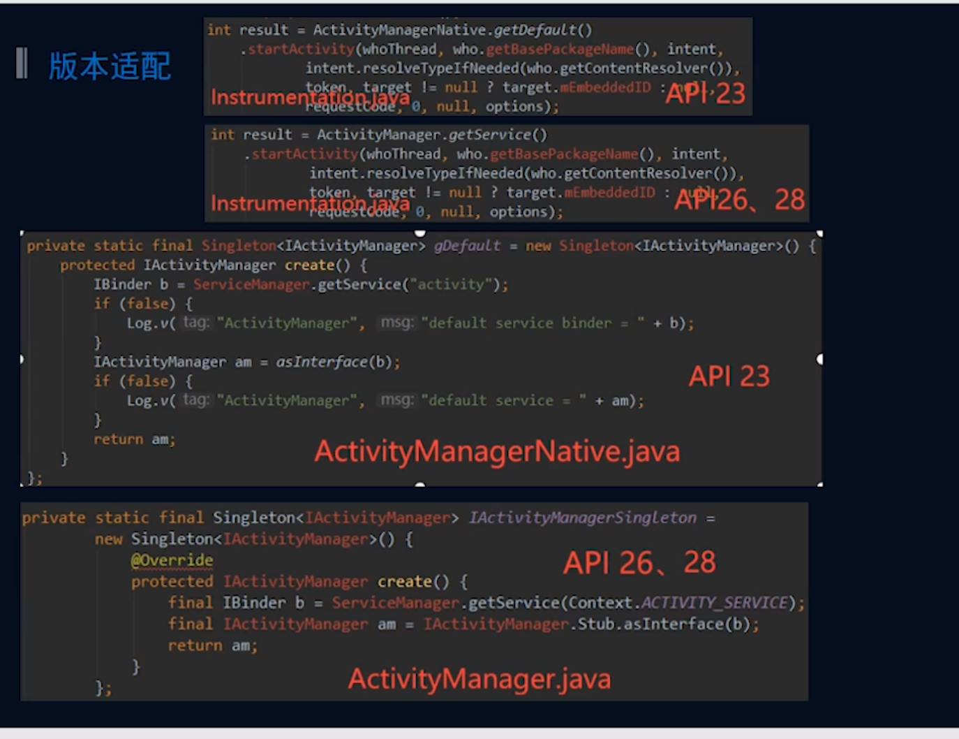Select the slide title 版本适配
This screenshot has height=739, width=959.
(x=110, y=66)
